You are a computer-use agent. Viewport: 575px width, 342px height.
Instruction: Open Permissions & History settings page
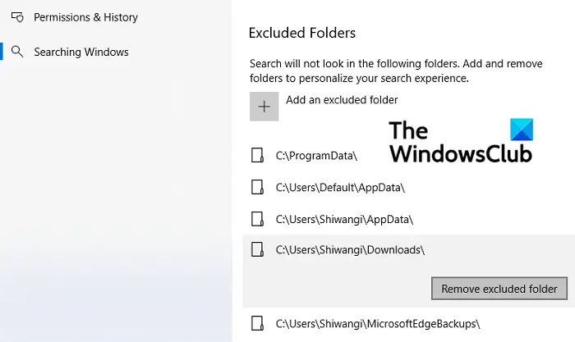85,17
